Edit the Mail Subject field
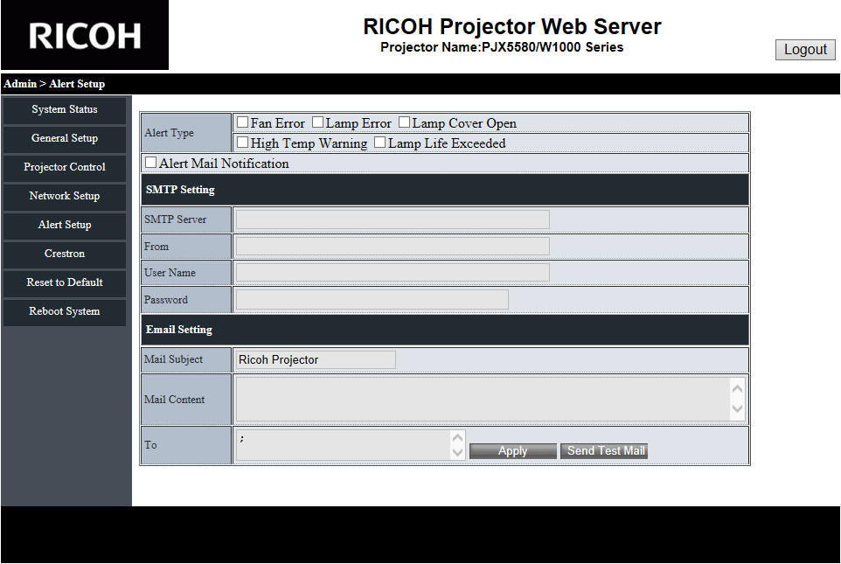This screenshot has height=564, width=841. pos(316,359)
